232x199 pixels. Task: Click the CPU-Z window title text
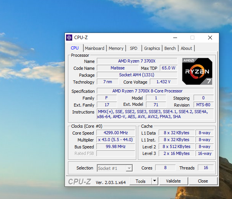(x=81, y=38)
